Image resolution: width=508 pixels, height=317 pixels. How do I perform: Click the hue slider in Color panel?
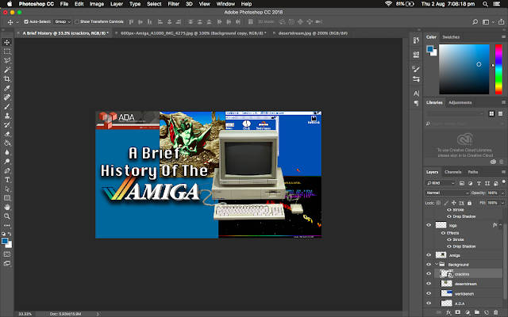[x=498, y=69]
